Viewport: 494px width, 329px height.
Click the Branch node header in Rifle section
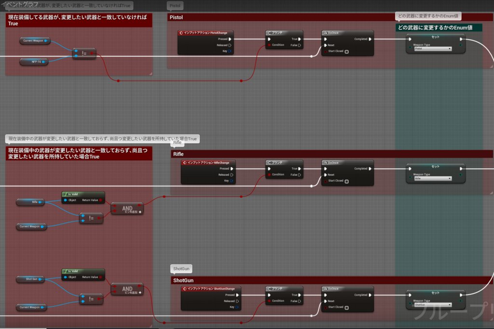[x=284, y=163]
